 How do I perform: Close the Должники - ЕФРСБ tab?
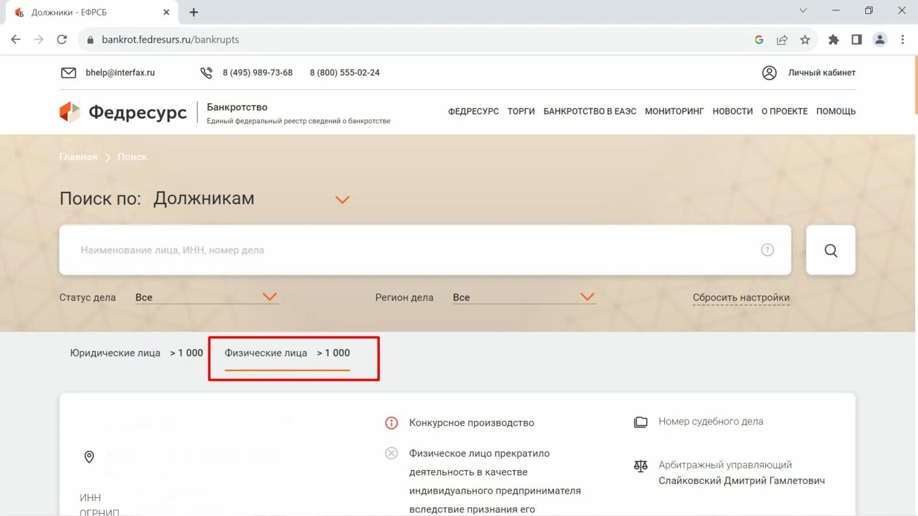166,12
